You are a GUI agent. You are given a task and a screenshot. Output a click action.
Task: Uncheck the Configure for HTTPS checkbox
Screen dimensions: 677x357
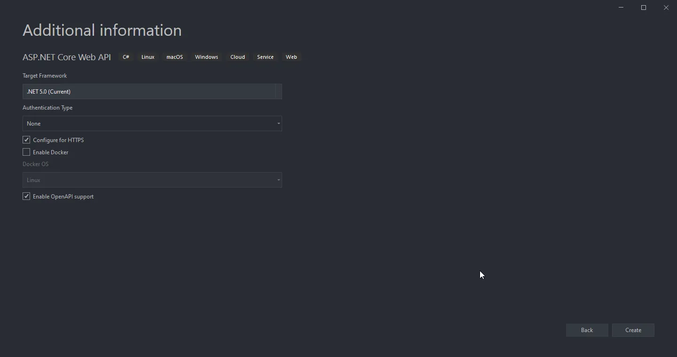tap(26, 140)
